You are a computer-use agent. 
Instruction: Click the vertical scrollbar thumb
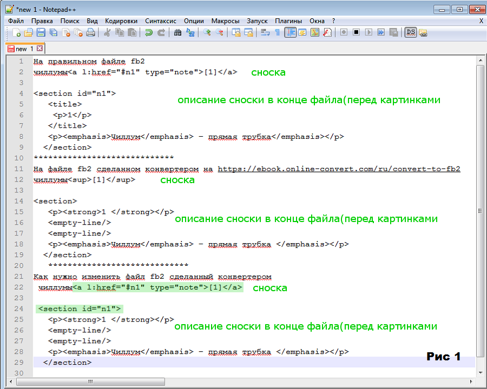click(x=481, y=211)
